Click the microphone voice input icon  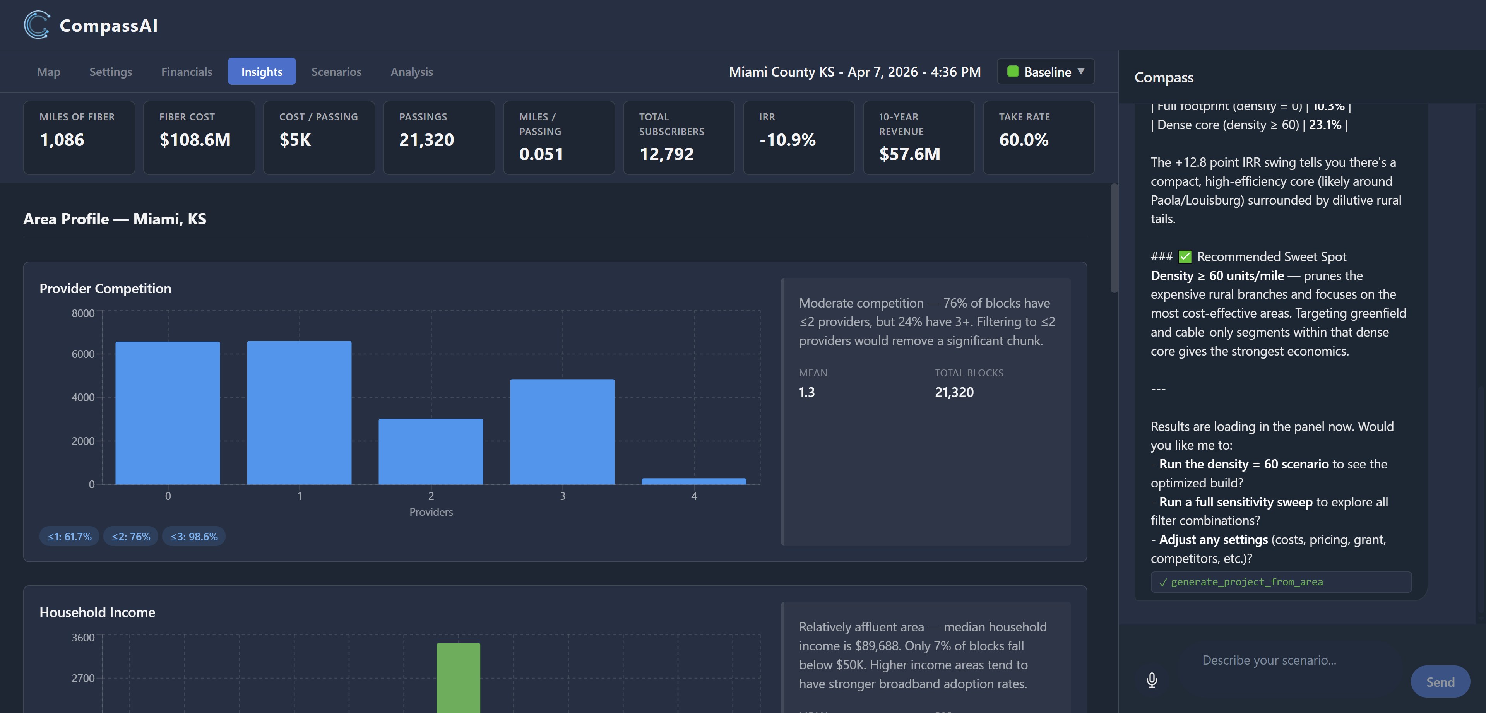[x=1151, y=680]
